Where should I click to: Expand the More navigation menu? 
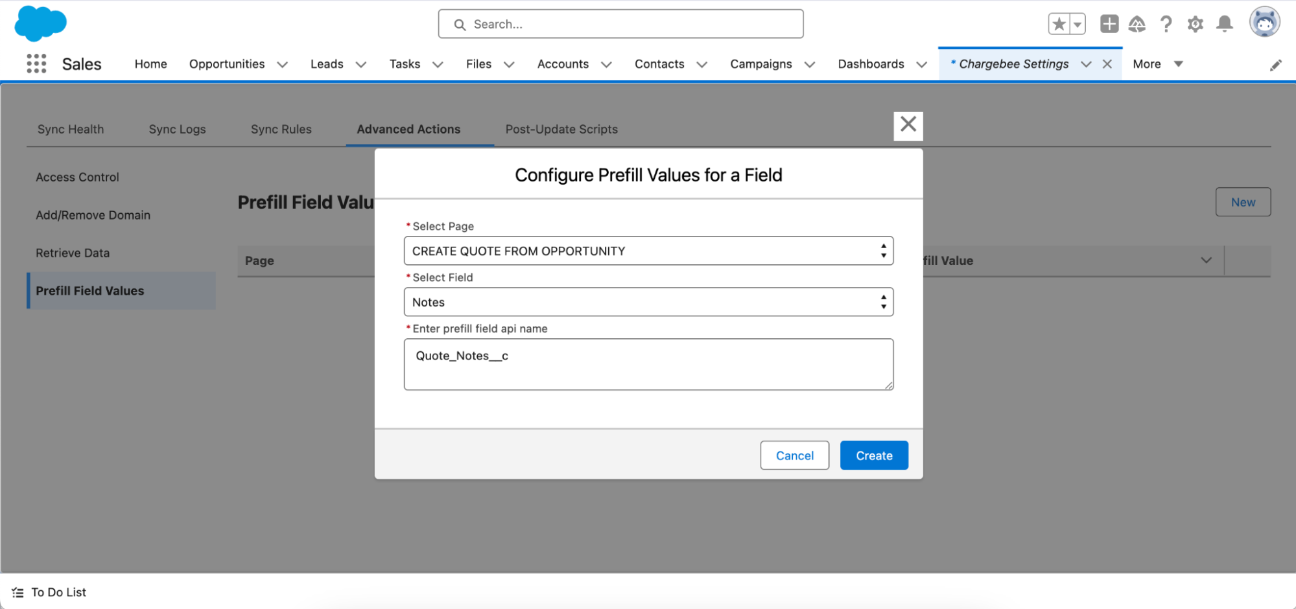1157,63
